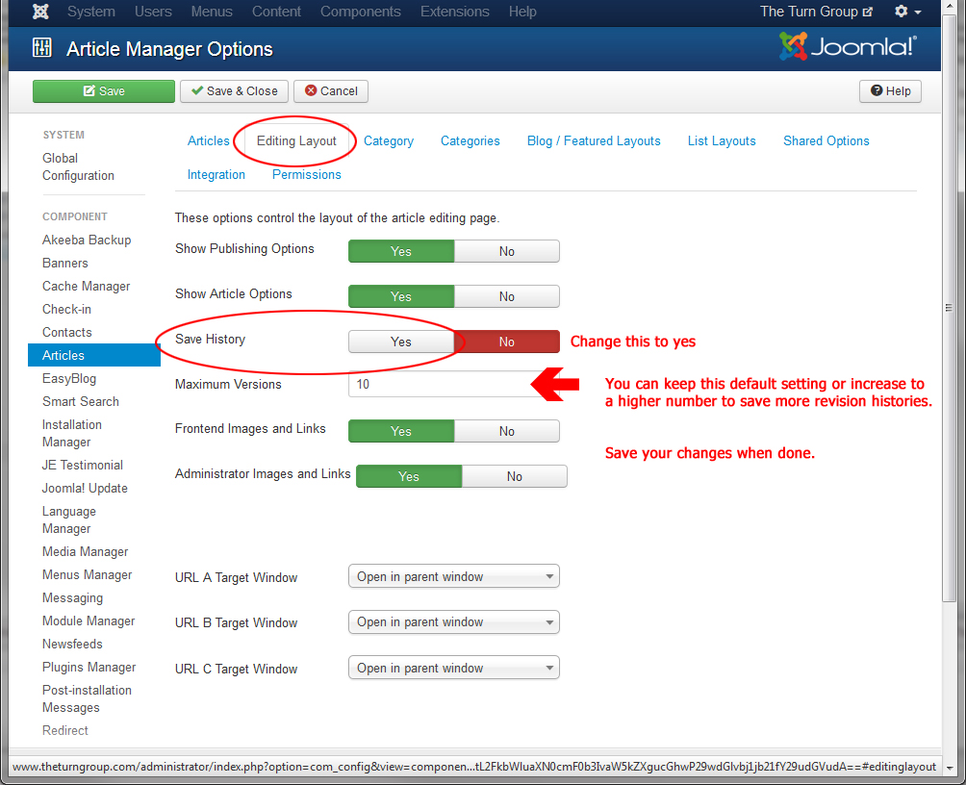
Task: Click the Article Manager Options equalizer icon
Action: point(42,49)
